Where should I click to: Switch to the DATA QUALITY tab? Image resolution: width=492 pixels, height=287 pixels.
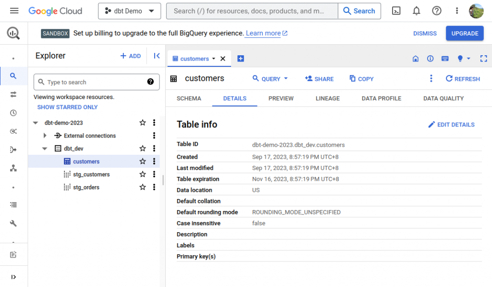(443, 98)
